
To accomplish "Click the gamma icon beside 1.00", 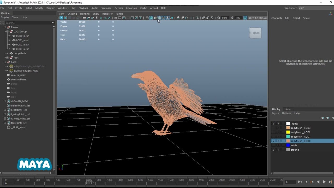I will pos(232,18).
